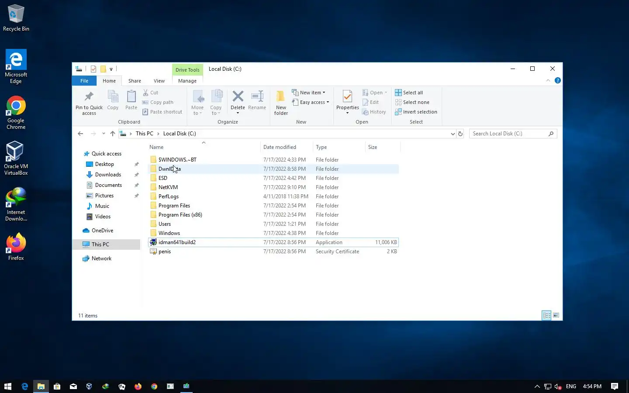This screenshot has height=393, width=629.
Task: Select the PerfLogs folder
Action: (273, 196)
